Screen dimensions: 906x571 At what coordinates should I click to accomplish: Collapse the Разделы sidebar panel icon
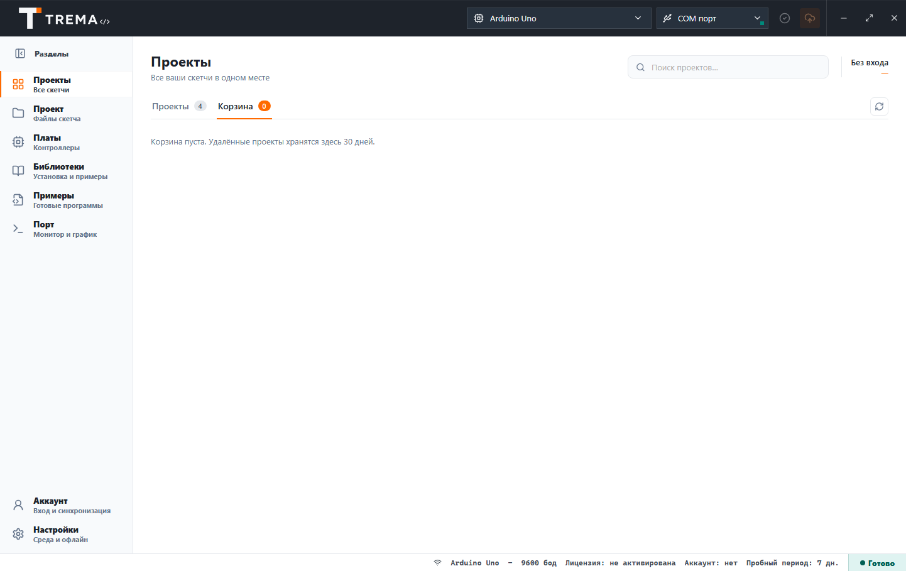pyautogui.click(x=20, y=53)
